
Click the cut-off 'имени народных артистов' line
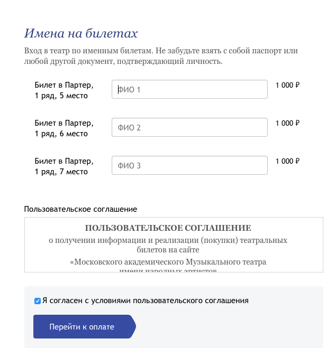[x=168, y=270]
